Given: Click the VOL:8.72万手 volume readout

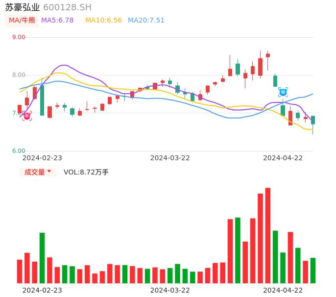Looking at the screenshot, I should pos(86,172).
